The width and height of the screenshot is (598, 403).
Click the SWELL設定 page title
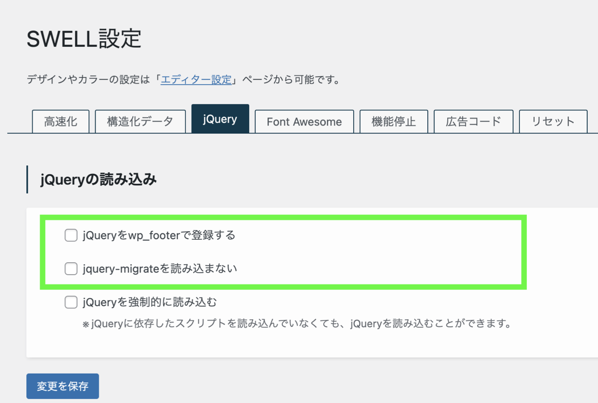83,39
